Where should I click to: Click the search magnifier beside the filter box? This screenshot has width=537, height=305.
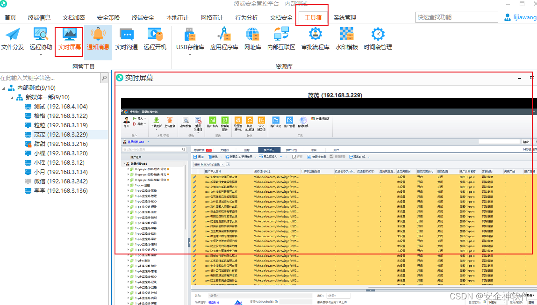(x=104, y=78)
